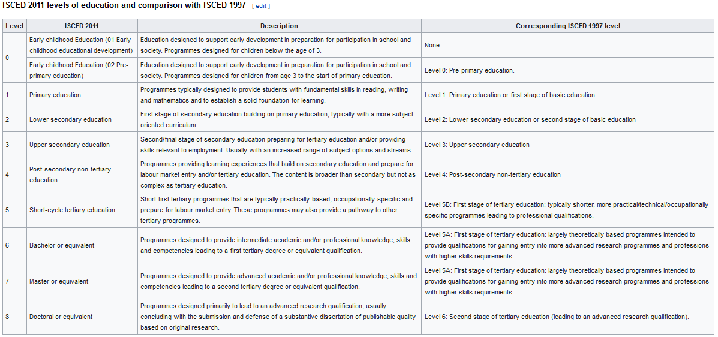Click the cell containing None
The image size is (718, 337).
[x=568, y=46]
